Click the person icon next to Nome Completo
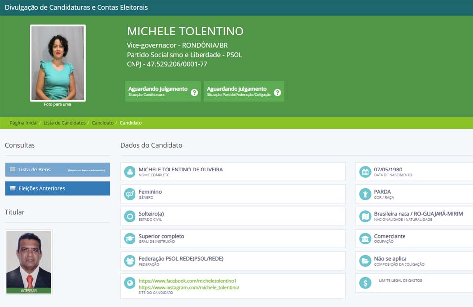The height and width of the screenshot is (307, 473). click(x=130, y=172)
